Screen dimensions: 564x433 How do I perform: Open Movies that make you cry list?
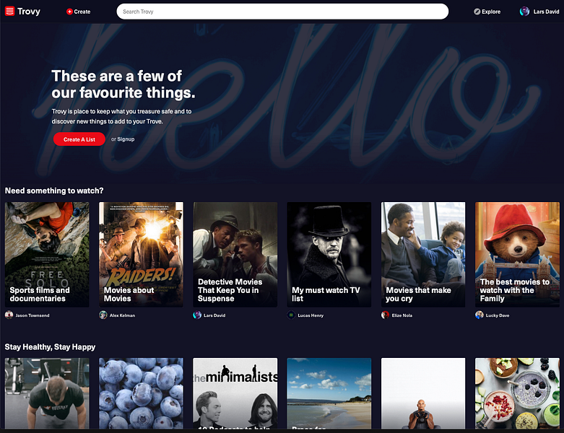[423, 255]
